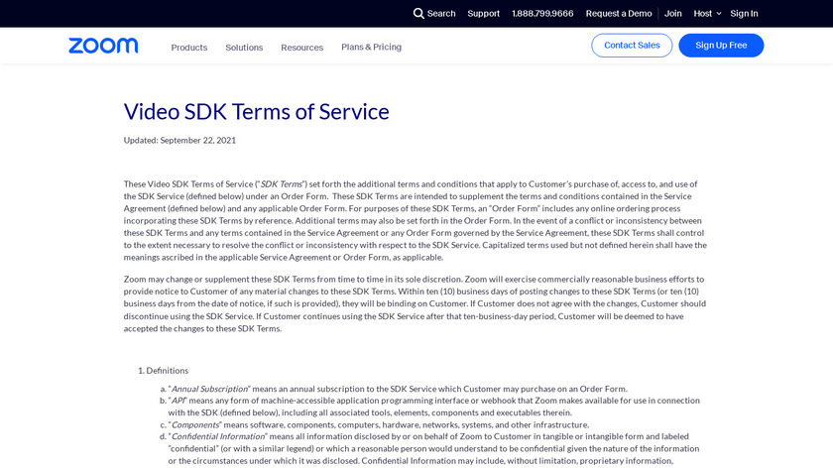Click the search magnifier icon
Screen dimensions: 833x468
[x=418, y=13]
